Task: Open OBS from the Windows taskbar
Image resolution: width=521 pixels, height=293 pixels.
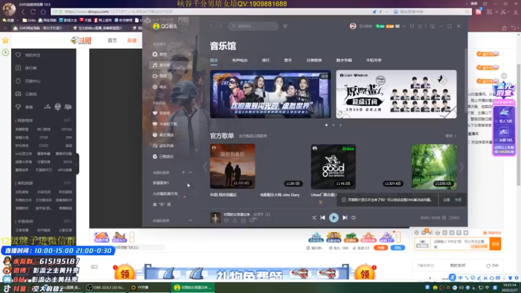Action: (104, 288)
